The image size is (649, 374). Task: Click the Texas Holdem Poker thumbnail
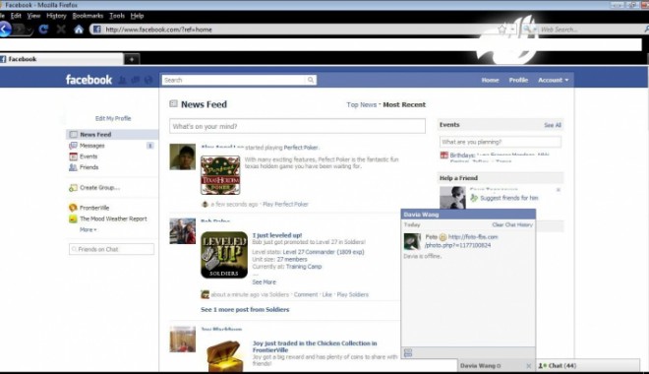pos(220,175)
